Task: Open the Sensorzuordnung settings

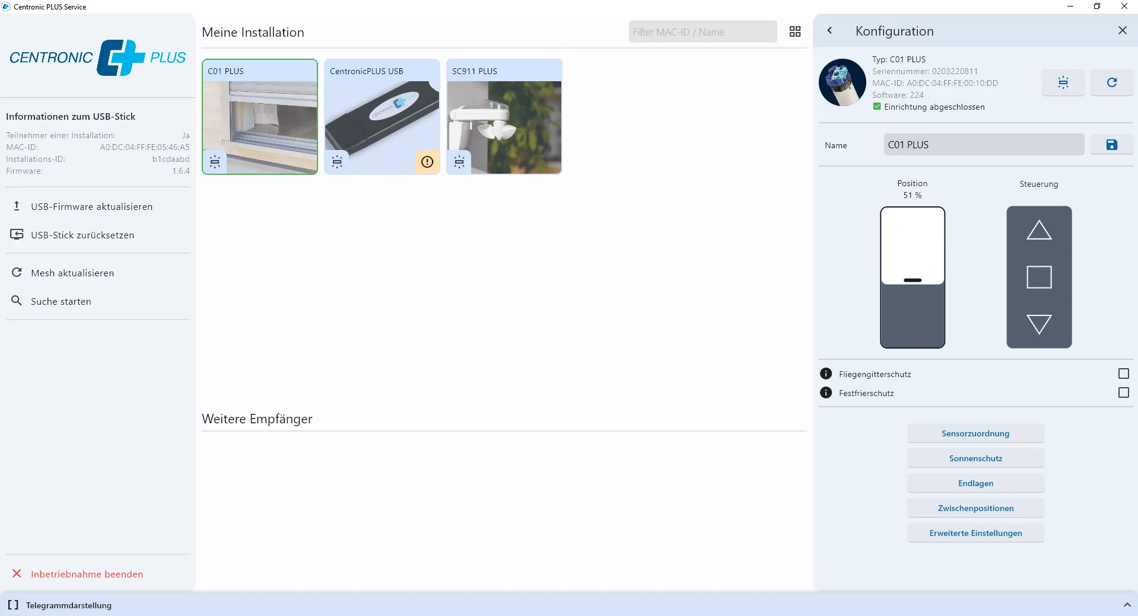Action: [975, 433]
